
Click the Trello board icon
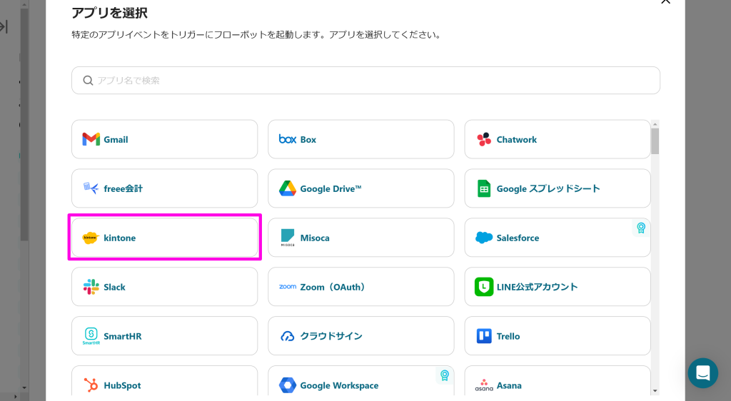[x=484, y=336]
